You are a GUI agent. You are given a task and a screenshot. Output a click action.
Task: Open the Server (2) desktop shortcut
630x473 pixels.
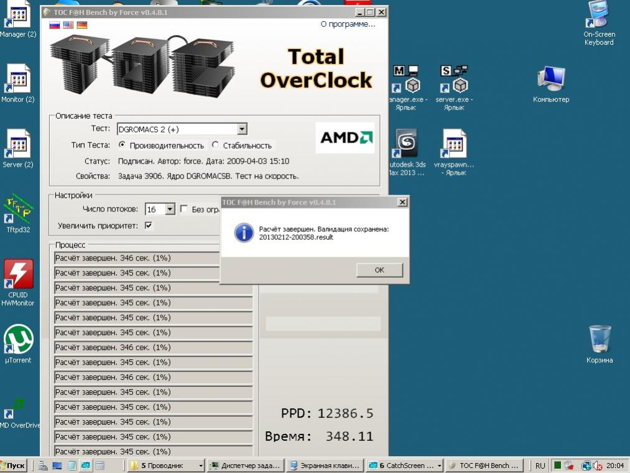point(18,149)
